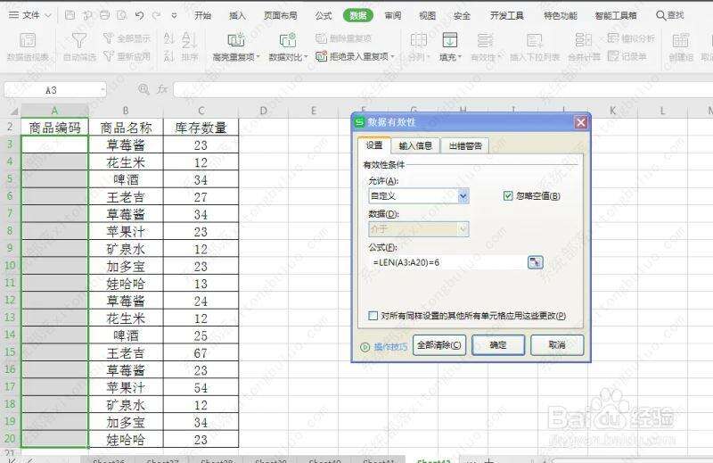Open the 数据 dropdown showing 介于
This screenshot has width=713, height=463.
[463, 229]
